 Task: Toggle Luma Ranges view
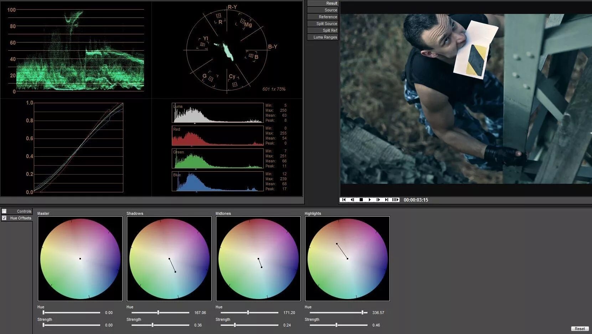[x=323, y=37]
